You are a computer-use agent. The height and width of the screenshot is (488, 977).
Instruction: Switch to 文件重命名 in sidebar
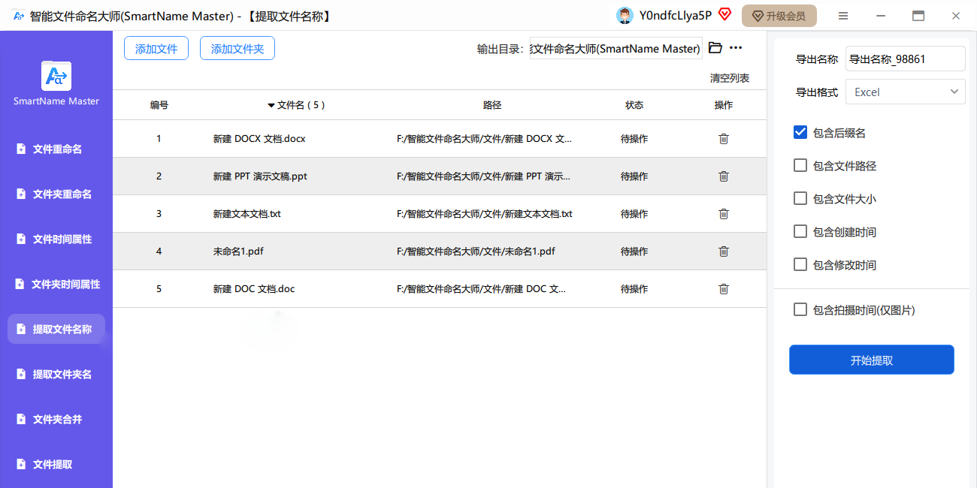57,149
